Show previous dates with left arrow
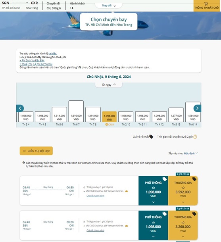Viewport: 221px width, 242px height. (x=20, y=108)
